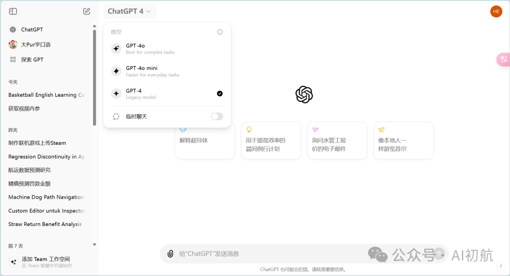Choose the GPT-4o model option

pyautogui.click(x=167, y=49)
